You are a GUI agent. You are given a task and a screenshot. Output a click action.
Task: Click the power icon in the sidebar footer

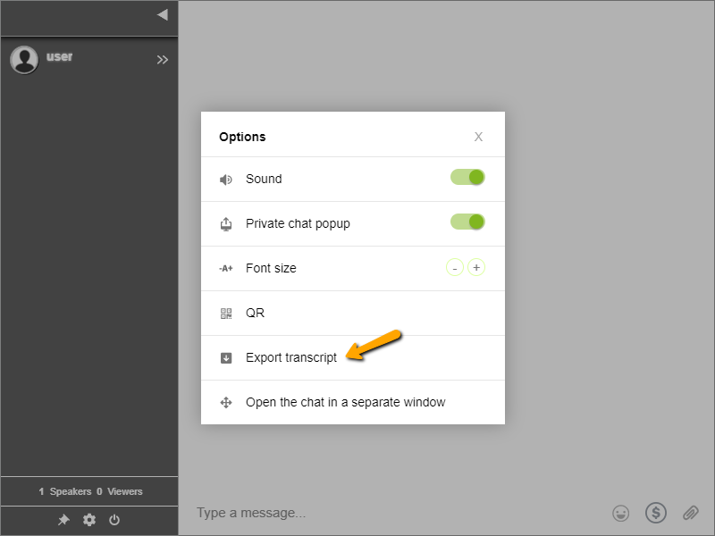tap(114, 519)
